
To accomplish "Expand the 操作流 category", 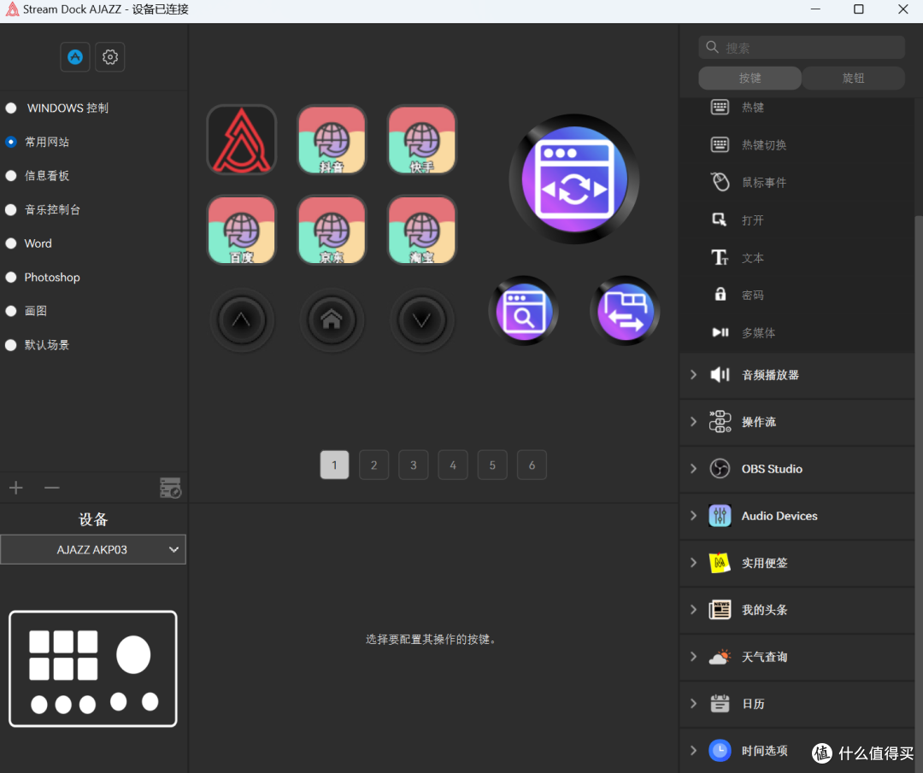I will pyautogui.click(x=797, y=423).
